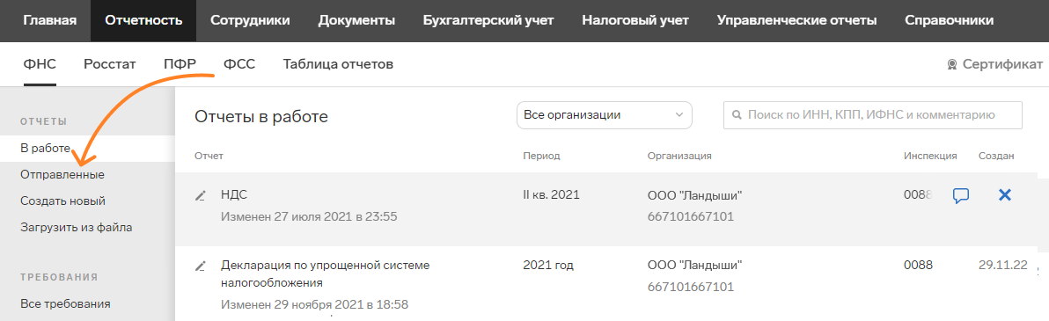This screenshot has height=321, width=1049.
Task: Open the Сотрудники top menu
Action: 250,20
